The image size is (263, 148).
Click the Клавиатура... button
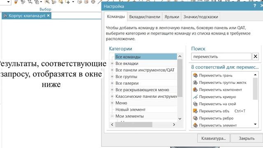point(214,139)
